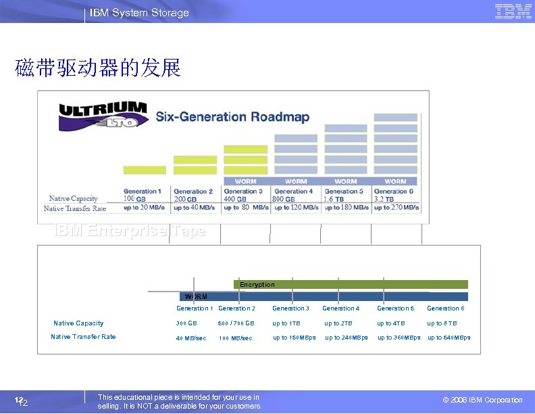The width and height of the screenshot is (535, 414).
Task: Click Enterprise 'Generation 1' label
Action: [195, 308]
